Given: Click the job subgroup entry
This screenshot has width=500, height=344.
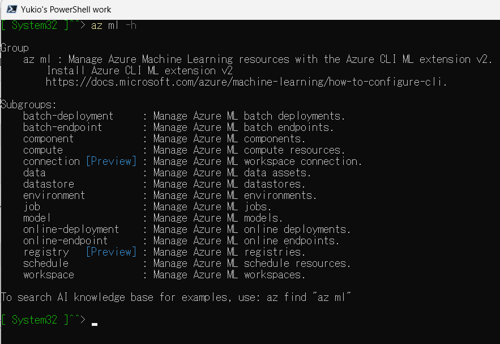Looking at the screenshot, I should point(32,206).
